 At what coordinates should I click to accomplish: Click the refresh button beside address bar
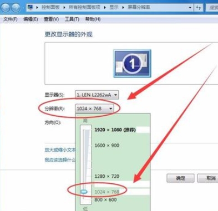click(199, 8)
